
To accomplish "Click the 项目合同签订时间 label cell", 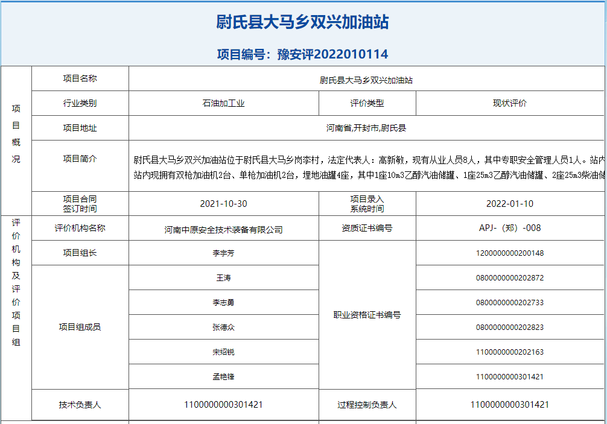I will coord(80,204).
